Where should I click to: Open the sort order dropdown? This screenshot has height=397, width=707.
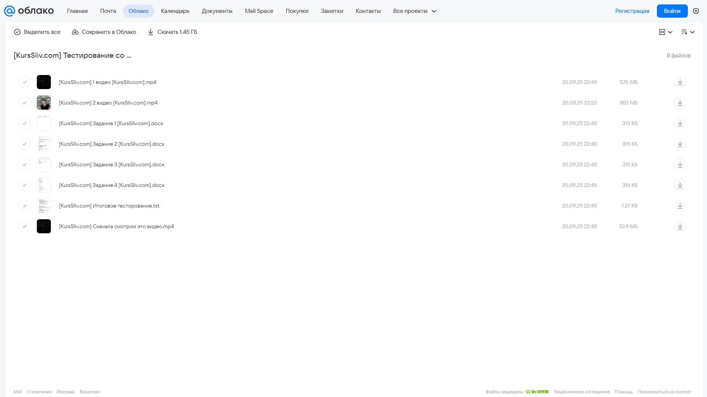[x=688, y=32]
